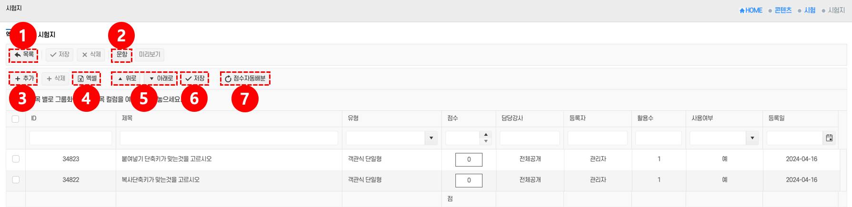
Task: Click the 목록 back-arrow button
Action: pos(23,55)
